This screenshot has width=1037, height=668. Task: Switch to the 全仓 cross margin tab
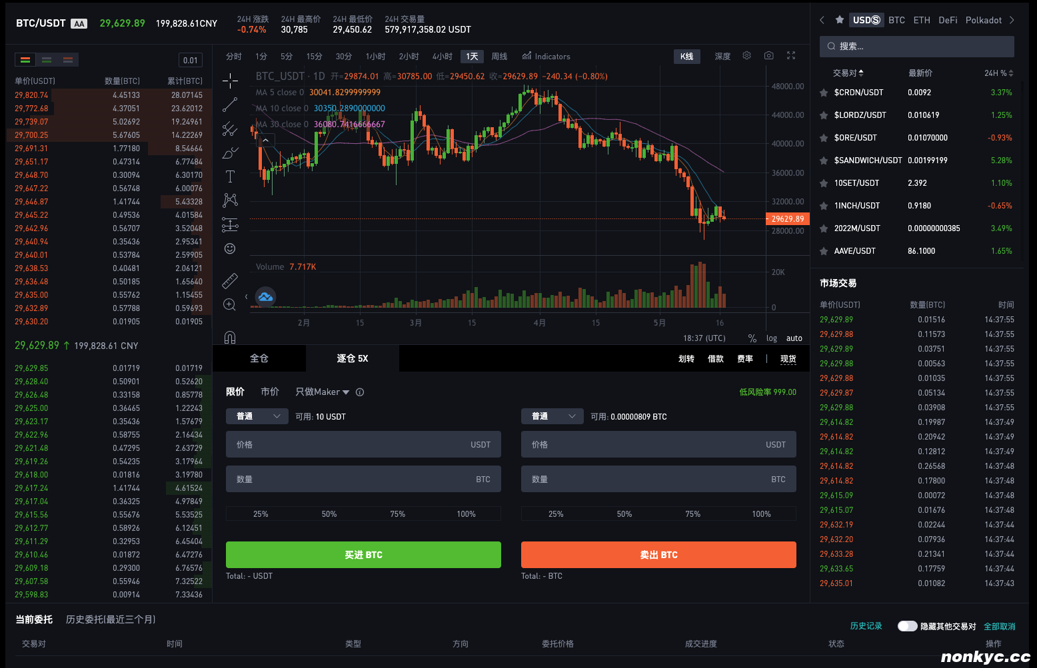pyautogui.click(x=259, y=358)
